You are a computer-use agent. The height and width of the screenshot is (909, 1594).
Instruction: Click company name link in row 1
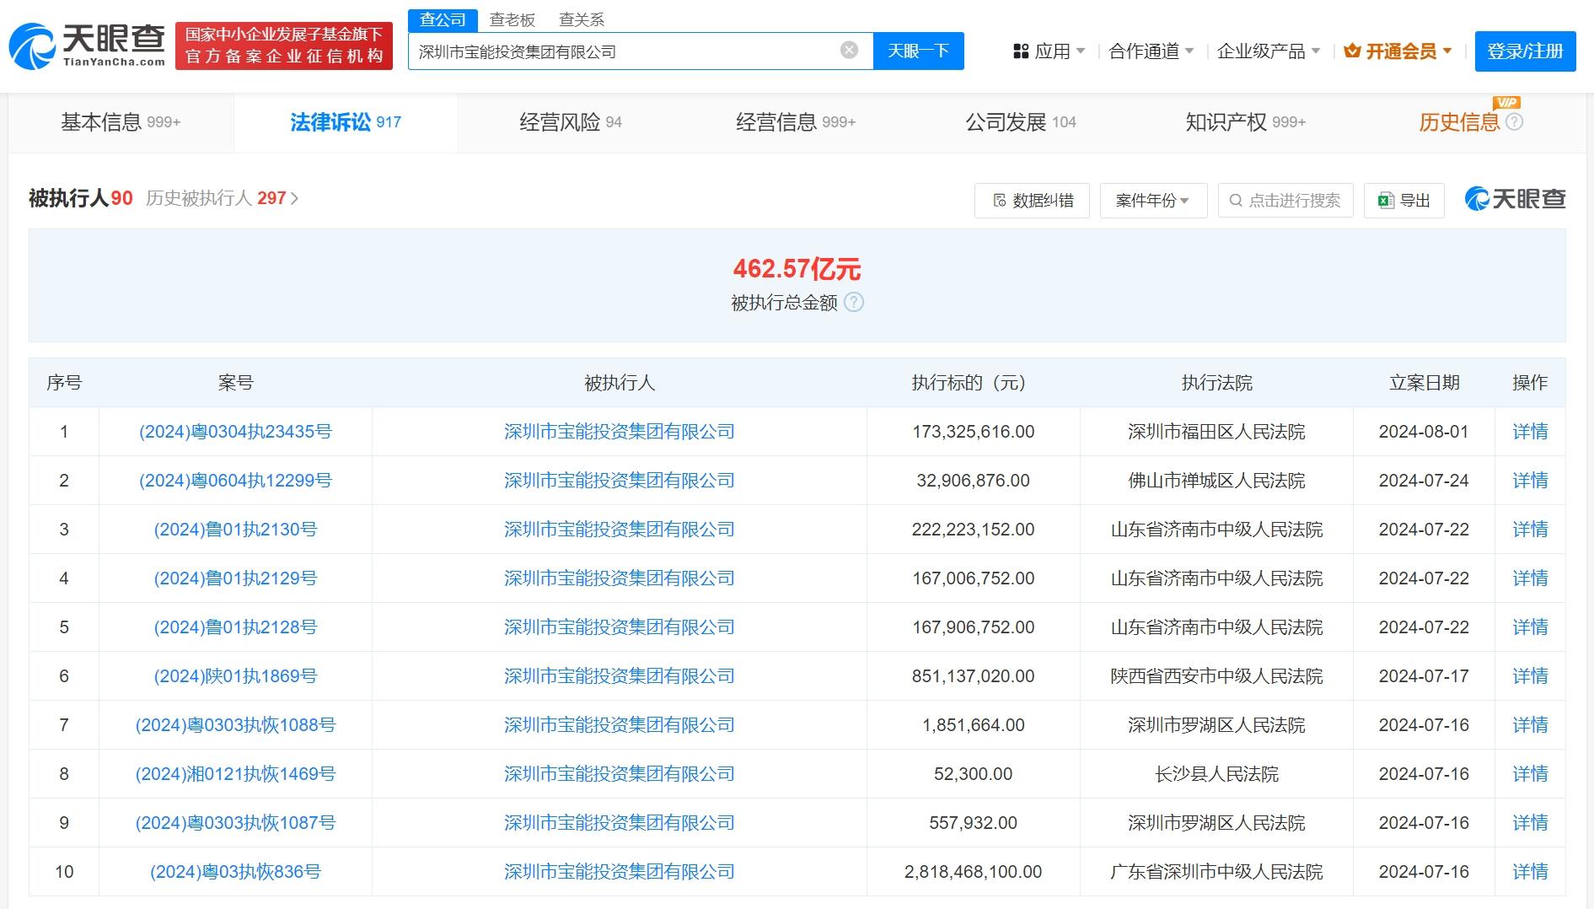pos(620,432)
